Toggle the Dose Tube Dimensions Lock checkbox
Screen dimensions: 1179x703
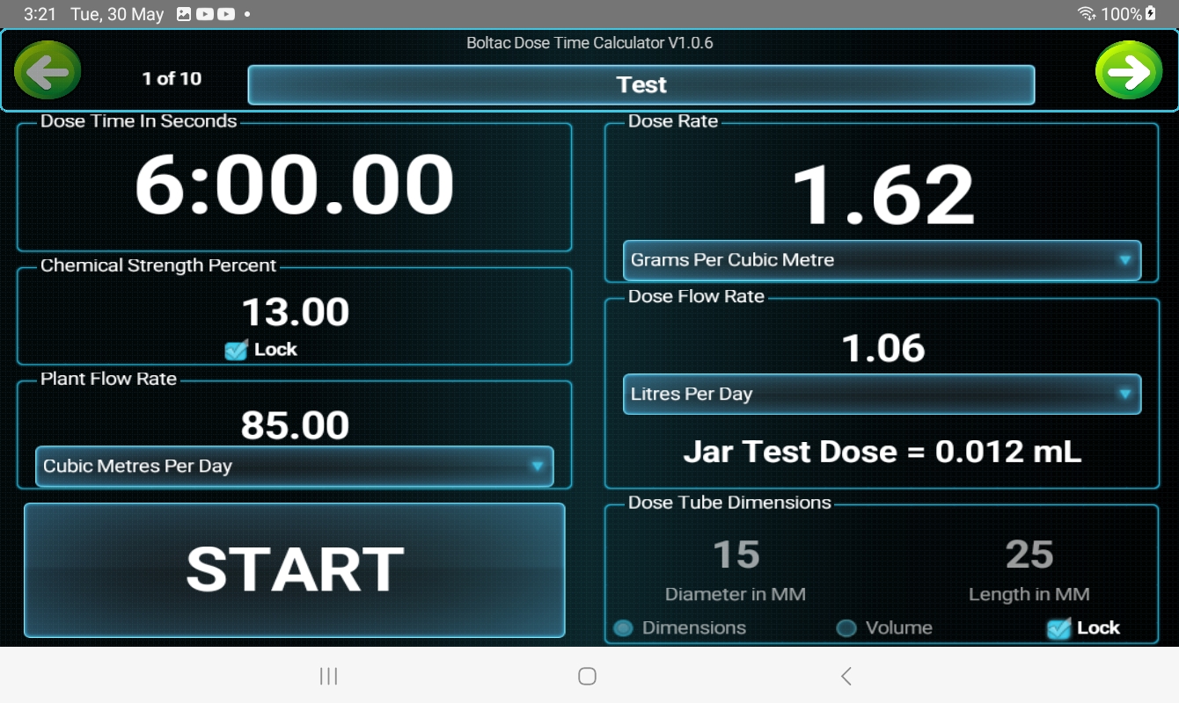pyautogui.click(x=1058, y=628)
